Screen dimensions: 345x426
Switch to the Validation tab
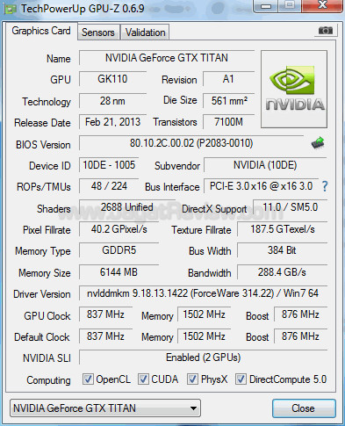click(x=145, y=32)
